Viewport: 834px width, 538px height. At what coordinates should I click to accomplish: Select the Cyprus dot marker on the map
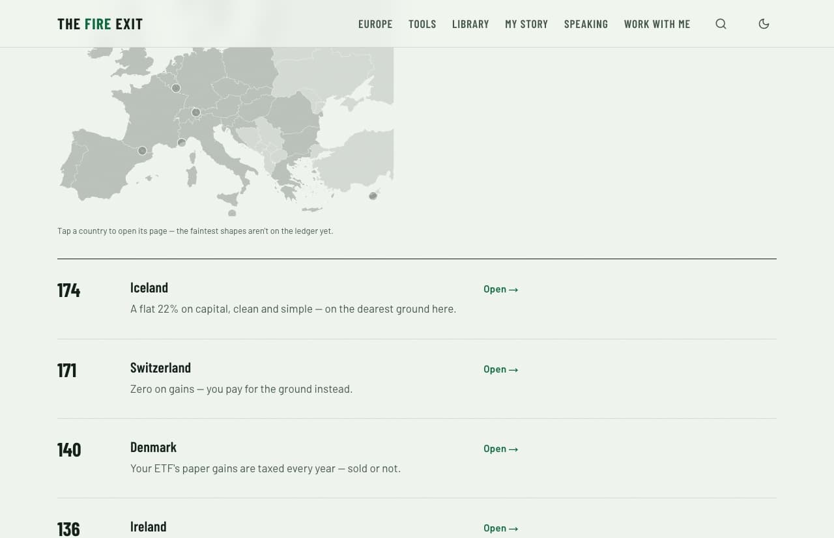click(x=373, y=195)
